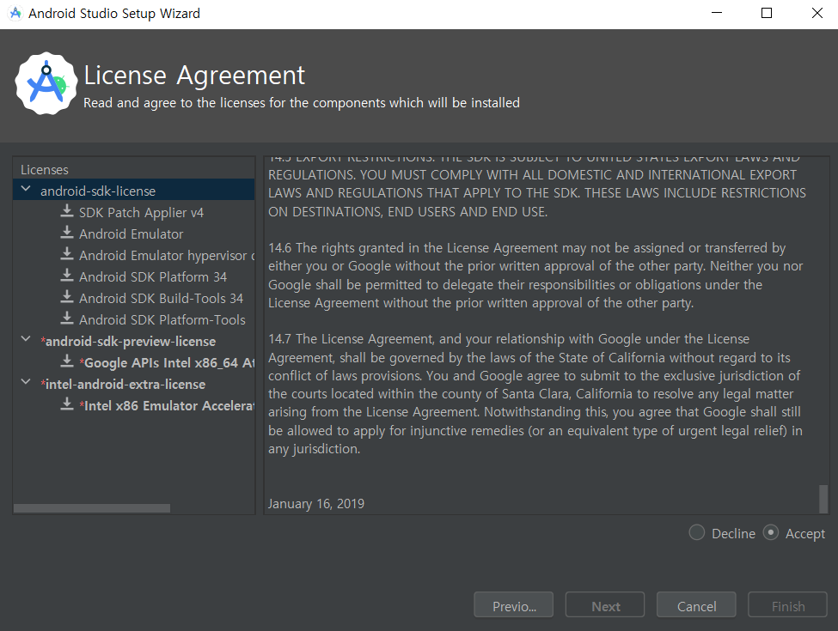Select the Accept radio button

771,533
